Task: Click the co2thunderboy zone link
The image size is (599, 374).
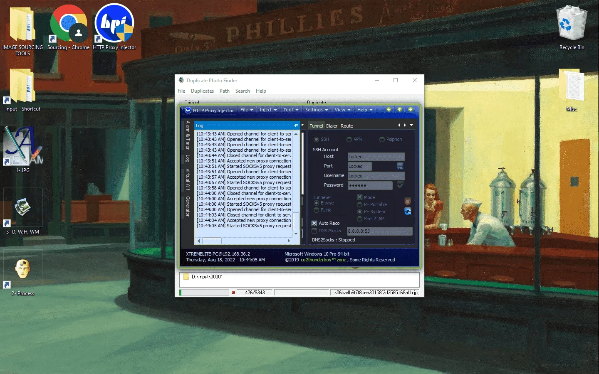Action: [x=323, y=260]
